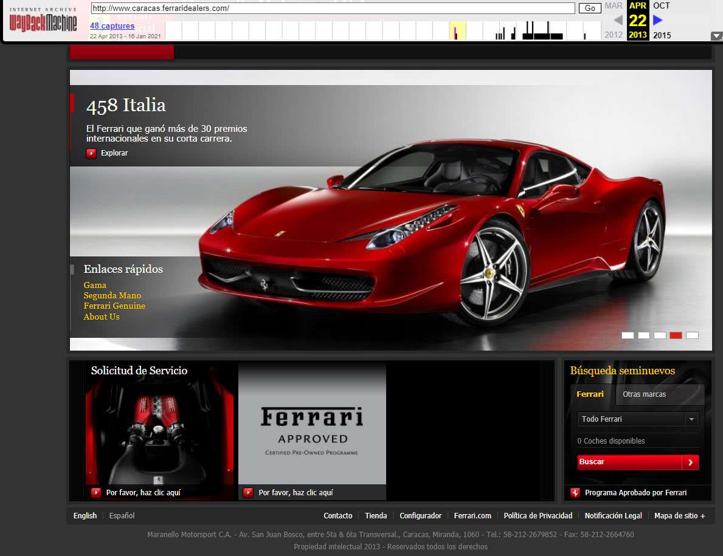
Task: Jump to OCT month capture
Action: [x=661, y=5]
